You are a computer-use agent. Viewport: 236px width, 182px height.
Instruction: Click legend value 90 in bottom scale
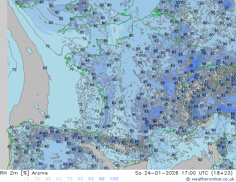point(80,179)
